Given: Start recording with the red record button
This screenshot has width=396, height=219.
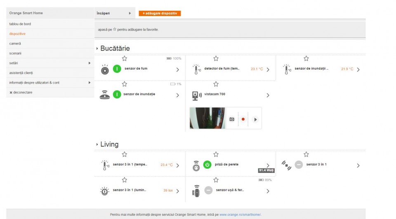Looking at the screenshot, I should coord(243,119).
